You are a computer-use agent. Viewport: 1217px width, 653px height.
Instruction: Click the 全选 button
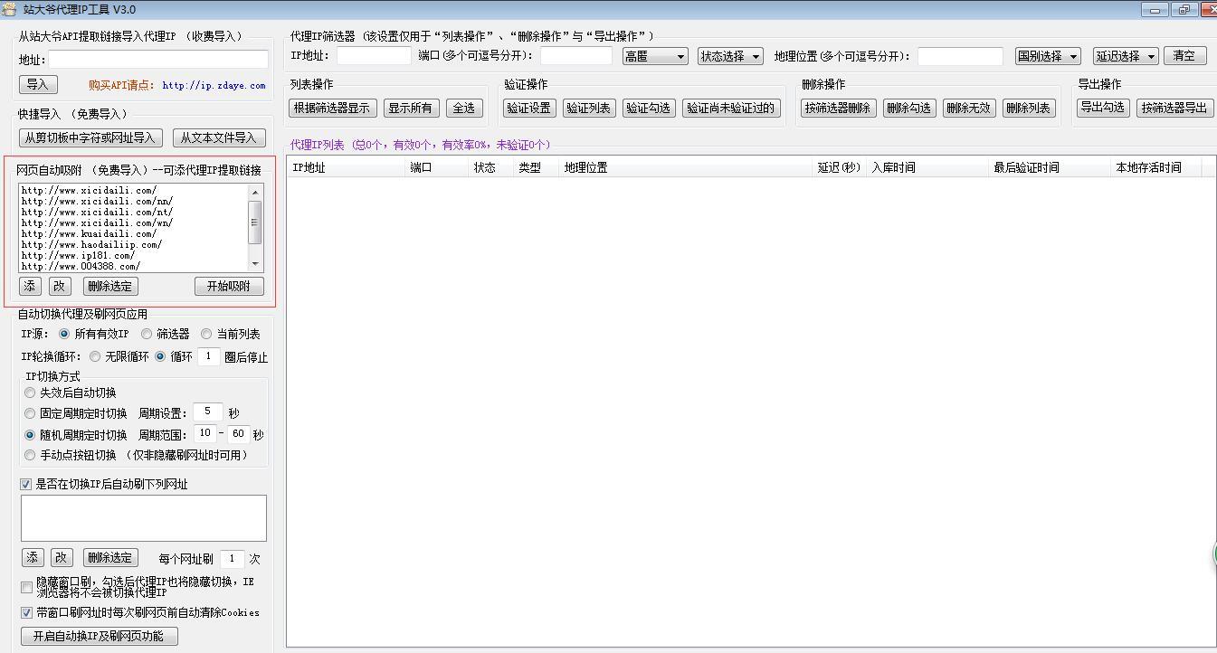tap(463, 108)
